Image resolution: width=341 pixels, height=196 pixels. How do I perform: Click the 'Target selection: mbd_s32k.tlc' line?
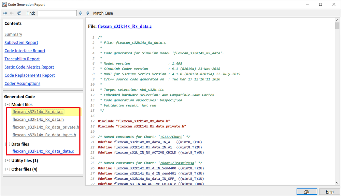coord(132,90)
